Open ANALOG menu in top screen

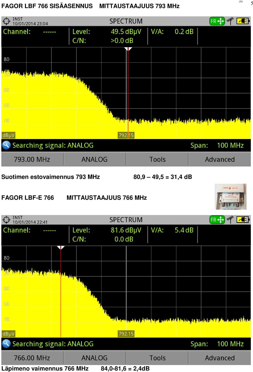[x=95, y=159]
